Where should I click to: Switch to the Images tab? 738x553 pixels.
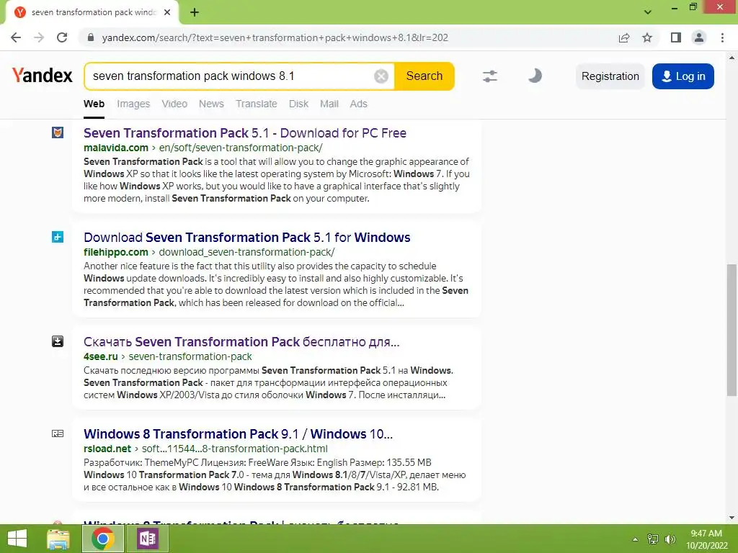pyautogui.click(x=133, y=104)
